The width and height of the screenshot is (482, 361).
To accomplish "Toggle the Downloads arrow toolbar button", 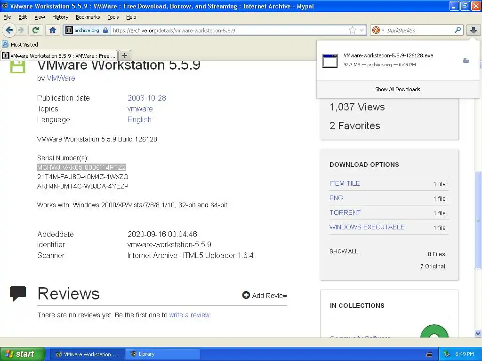I will tap(474, 30).
